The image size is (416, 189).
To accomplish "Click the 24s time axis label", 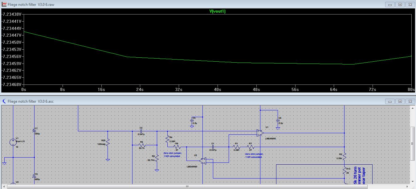I will click(140, 89).
